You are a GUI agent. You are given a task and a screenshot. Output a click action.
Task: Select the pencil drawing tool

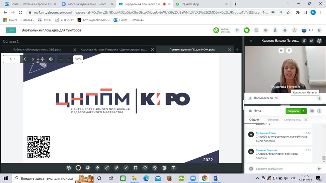116,168
